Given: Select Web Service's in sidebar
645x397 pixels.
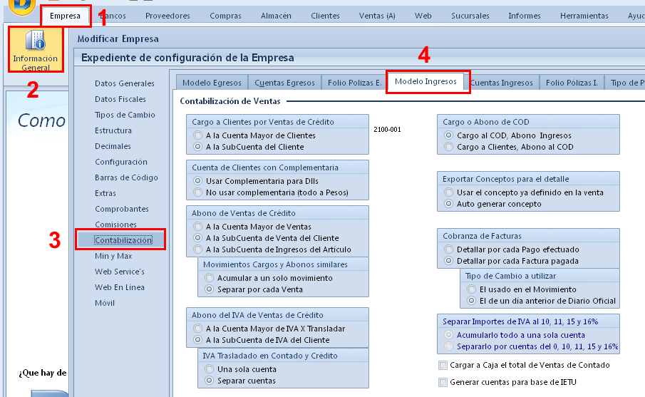Looking at the screenshot, I should tap(119, 271).
